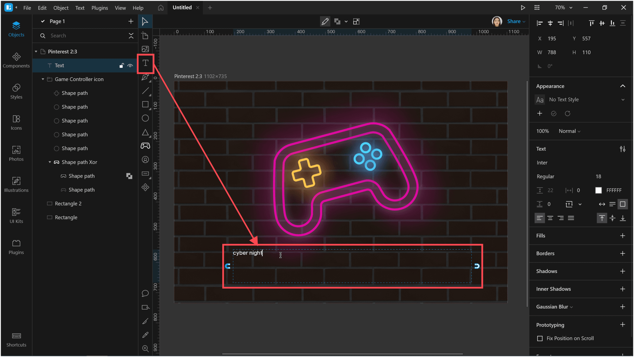This screenshot has height=357, width=634.
Task: Enable Fix Position on Scroll
Action: pyautogui.click(x=540, y=339)
